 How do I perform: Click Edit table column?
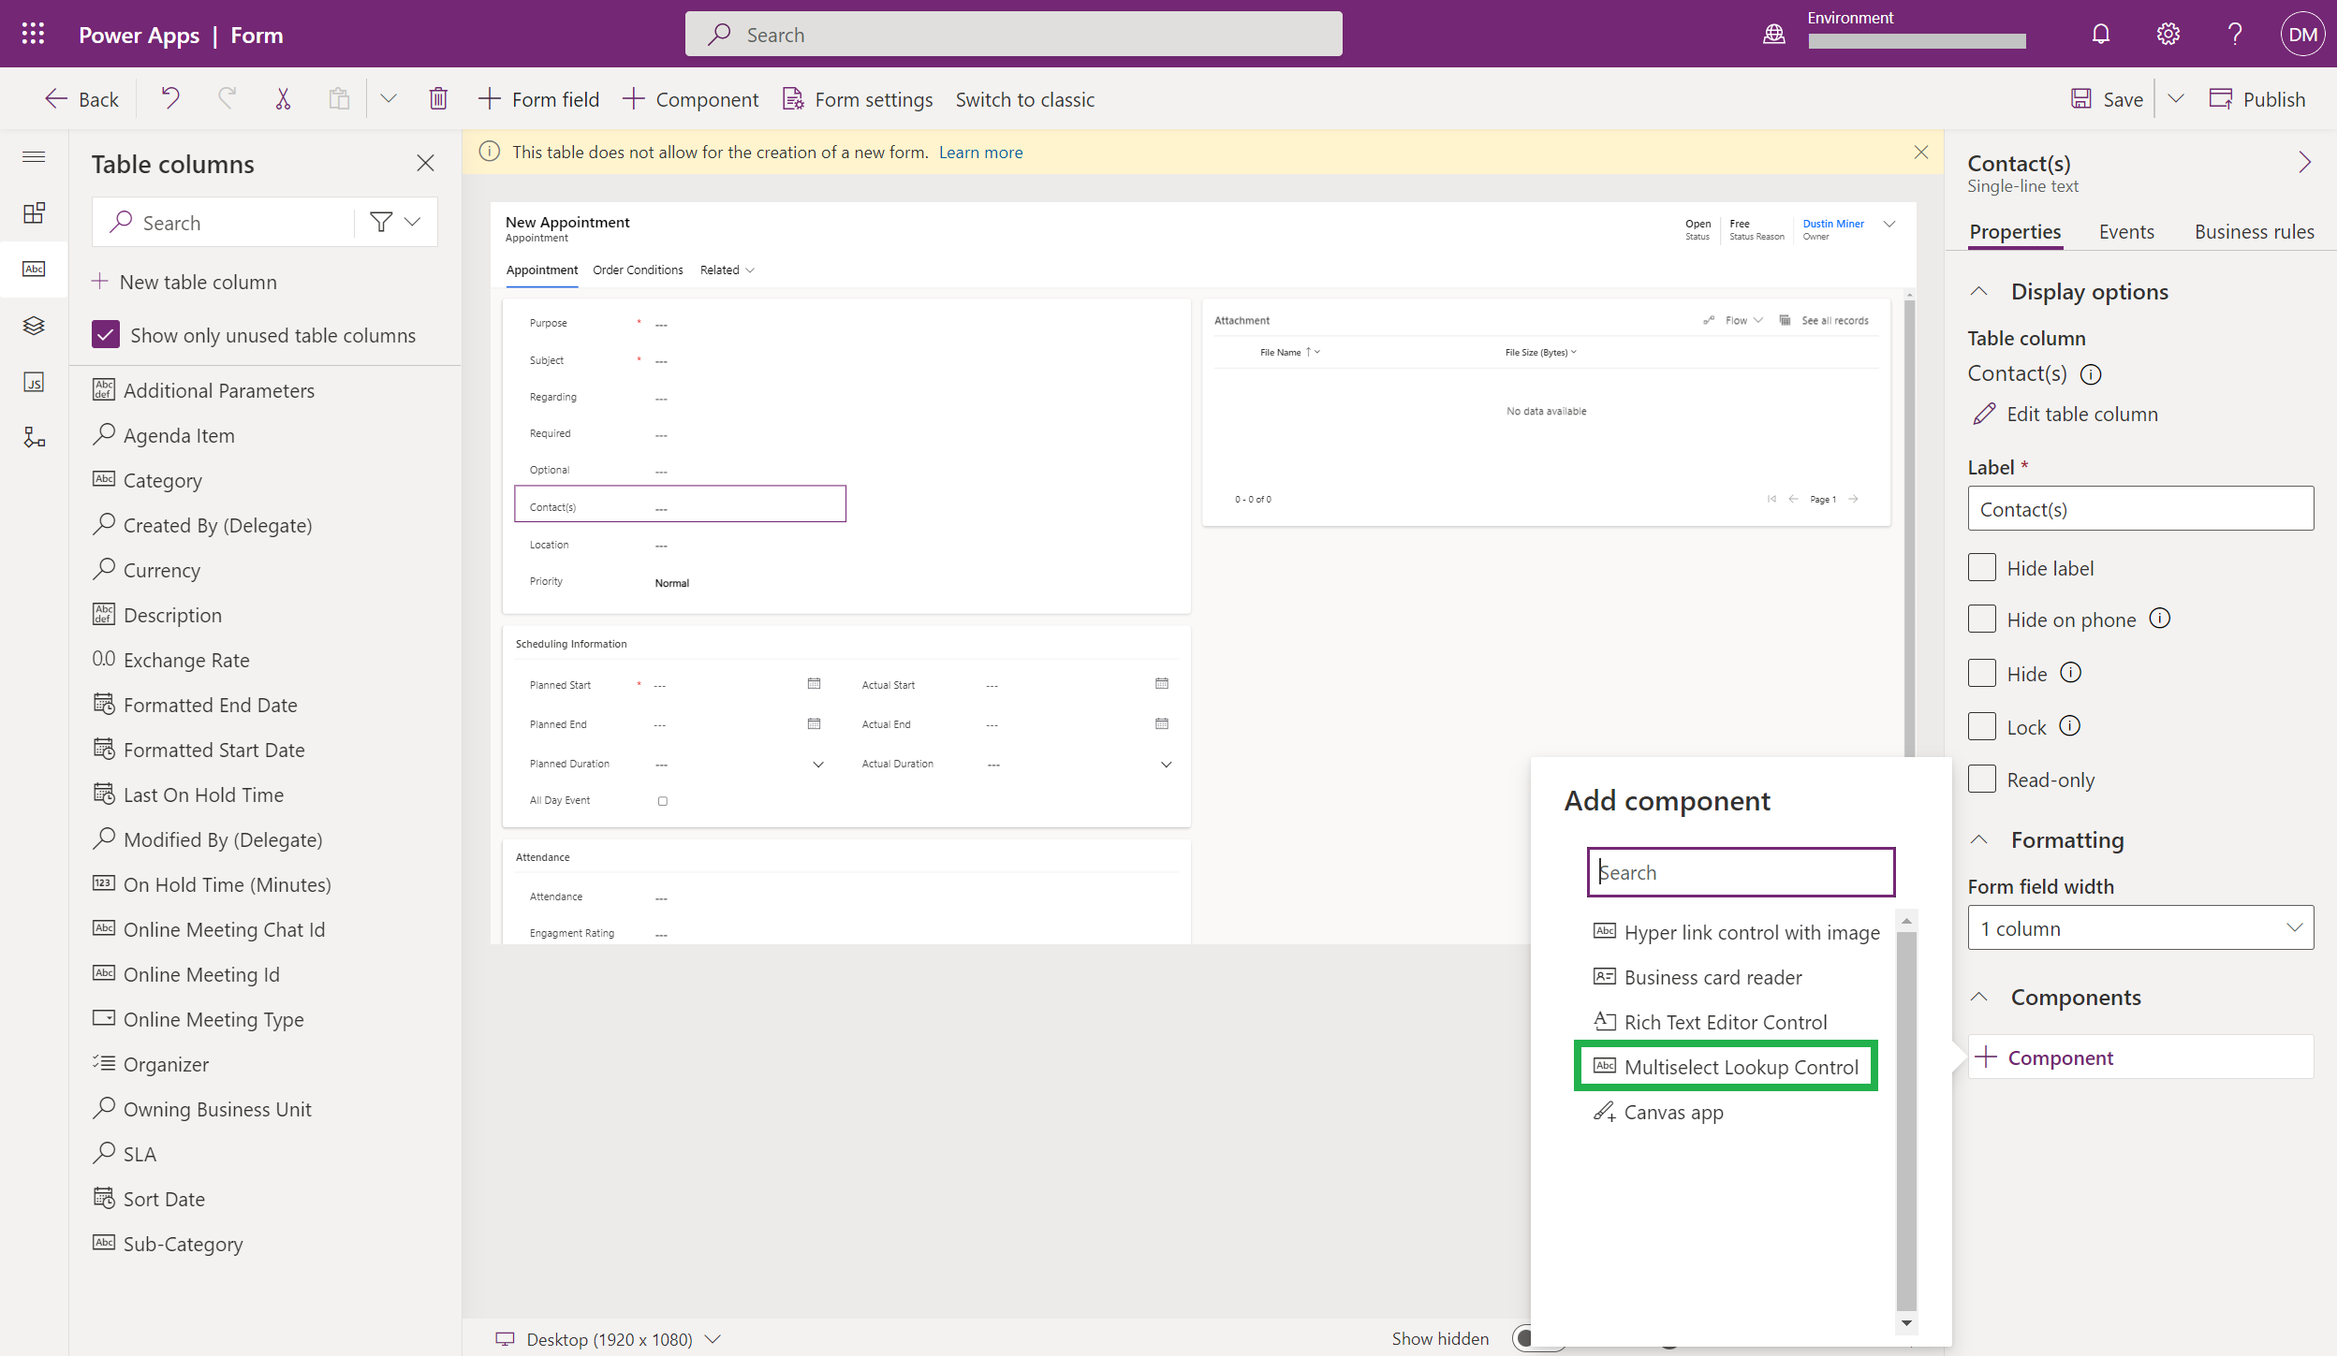2065,414
